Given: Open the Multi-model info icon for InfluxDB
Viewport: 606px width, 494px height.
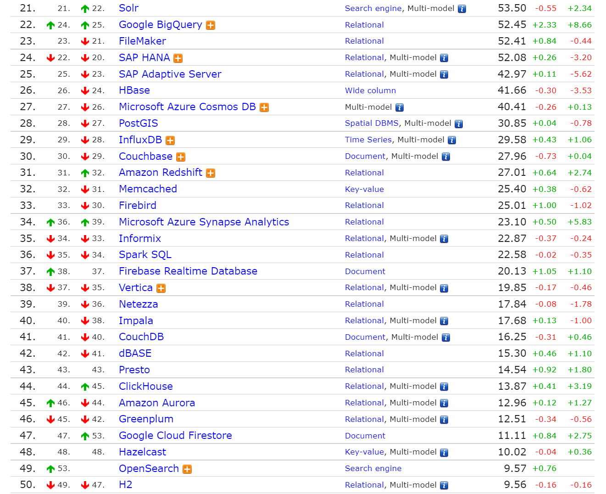Looking at the screenshot, I should [x=452, y=140].
